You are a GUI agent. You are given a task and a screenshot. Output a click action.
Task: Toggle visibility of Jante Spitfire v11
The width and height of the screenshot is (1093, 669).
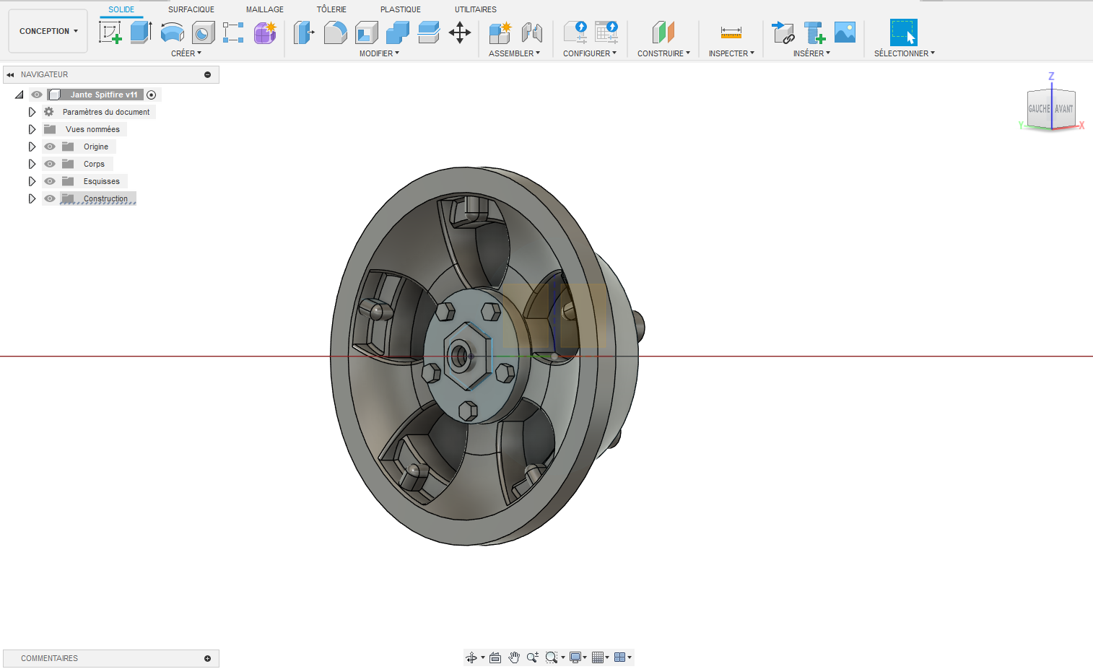(x=37, y=95)
